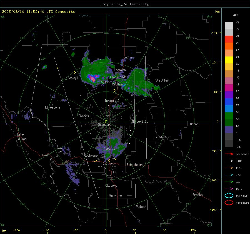Click the HighRiver label
This screenshot has height=234, width=250.
(x=115, y=195)
